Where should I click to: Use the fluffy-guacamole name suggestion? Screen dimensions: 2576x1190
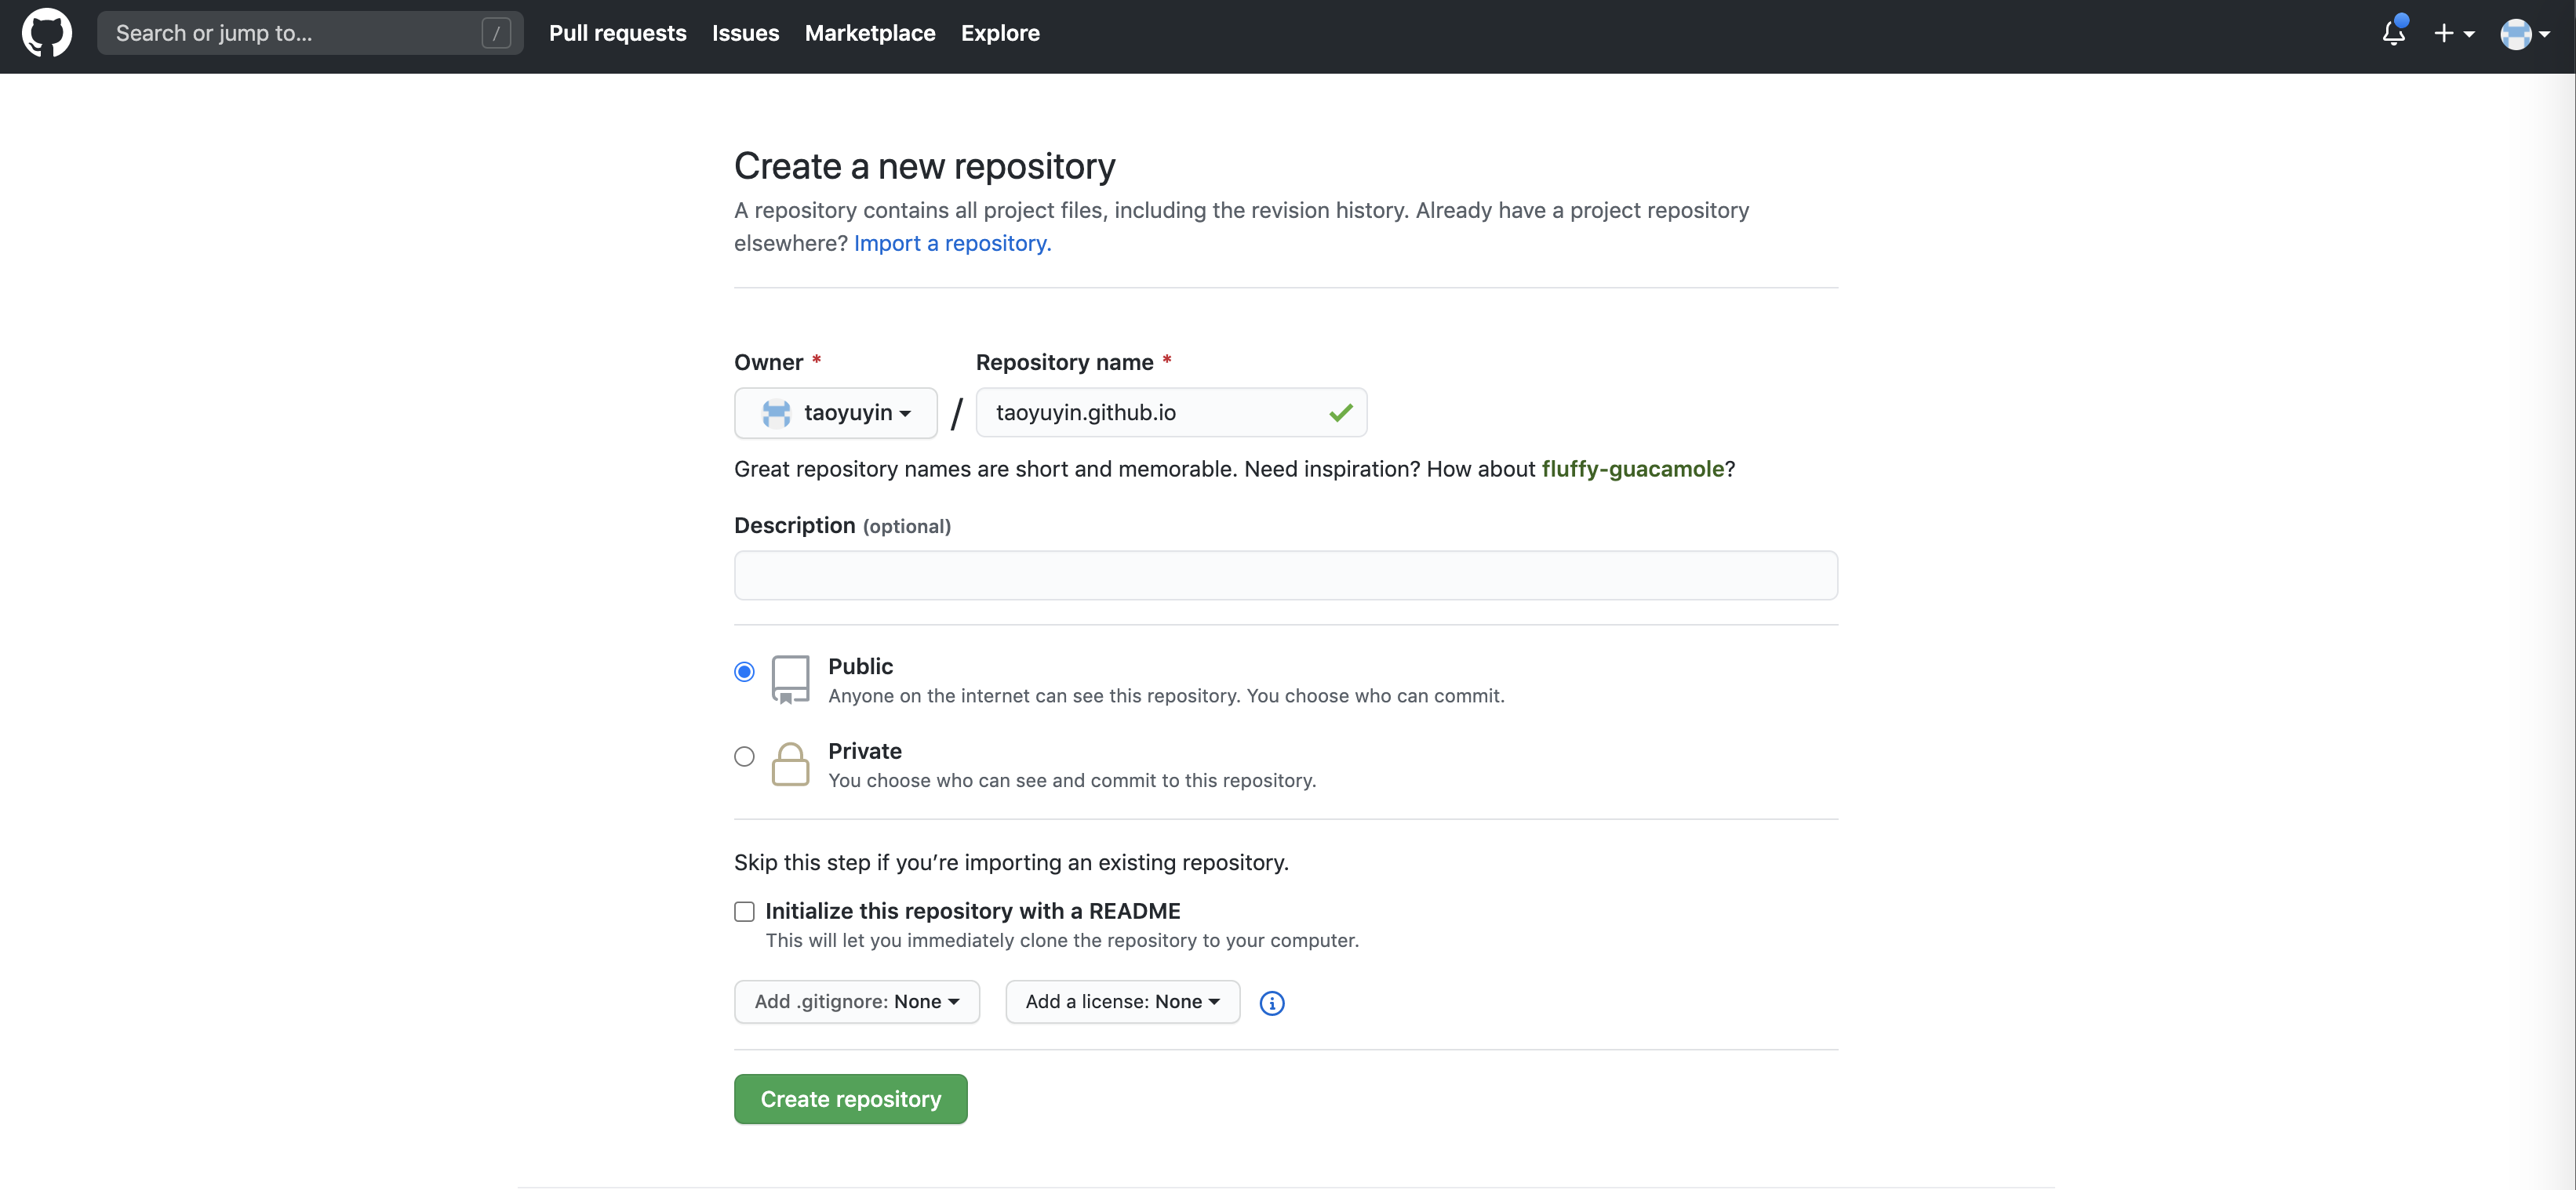(x=1632, y=469)
